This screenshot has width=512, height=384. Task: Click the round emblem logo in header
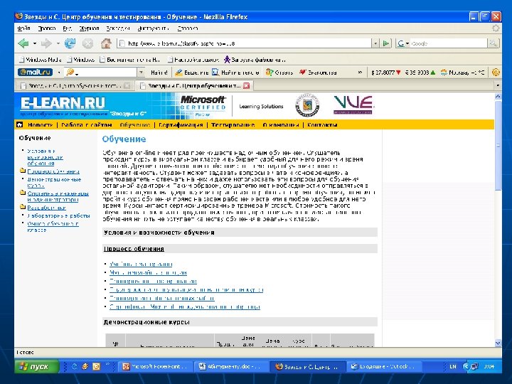click(307, 105)
